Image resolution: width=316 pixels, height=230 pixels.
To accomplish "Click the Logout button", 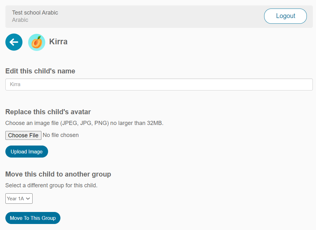I will coord(285,16).
